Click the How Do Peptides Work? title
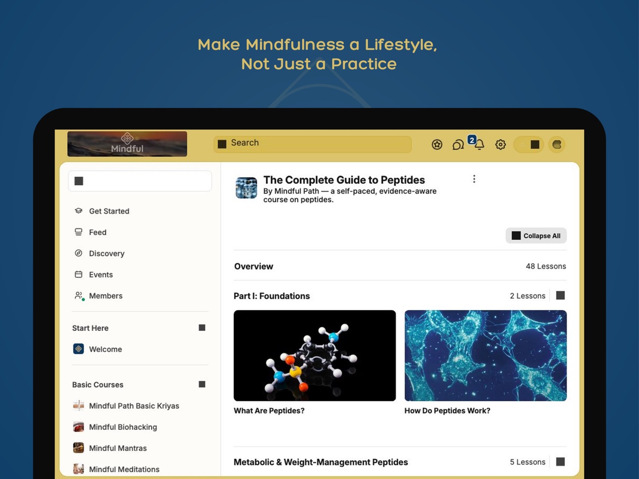Image resolution: width=639 pixels, height=479 pixels. 447,411
